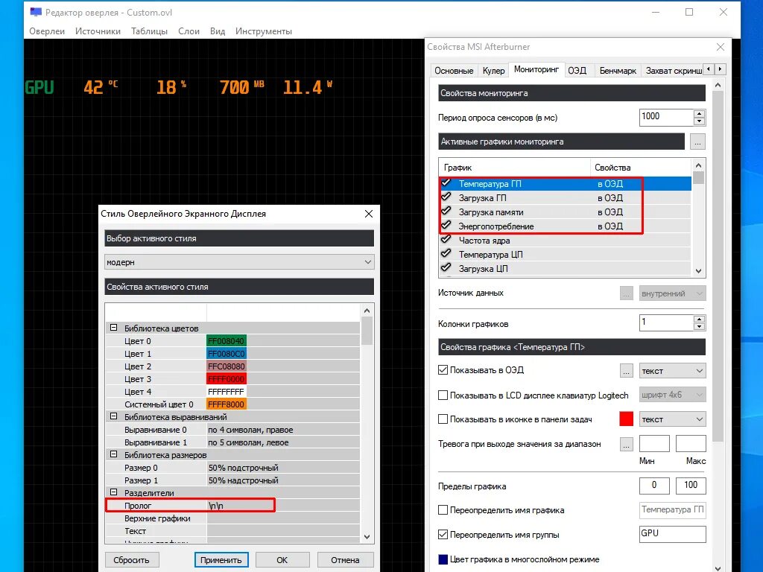This screenshot has height=572, width=763.
Task: Toggle checkmark for Температура ГП graph
Action: (x=446, y=183)
